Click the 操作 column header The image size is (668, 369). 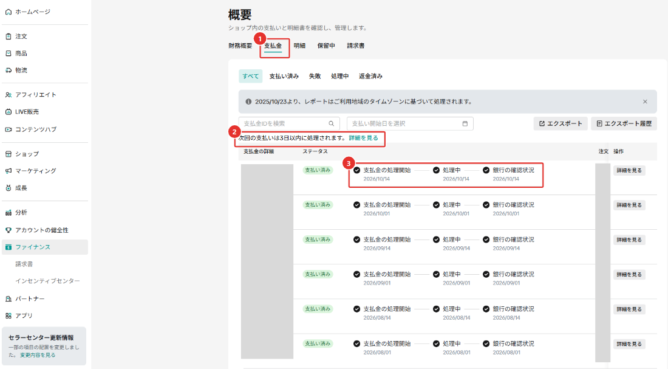pos(619,151)
